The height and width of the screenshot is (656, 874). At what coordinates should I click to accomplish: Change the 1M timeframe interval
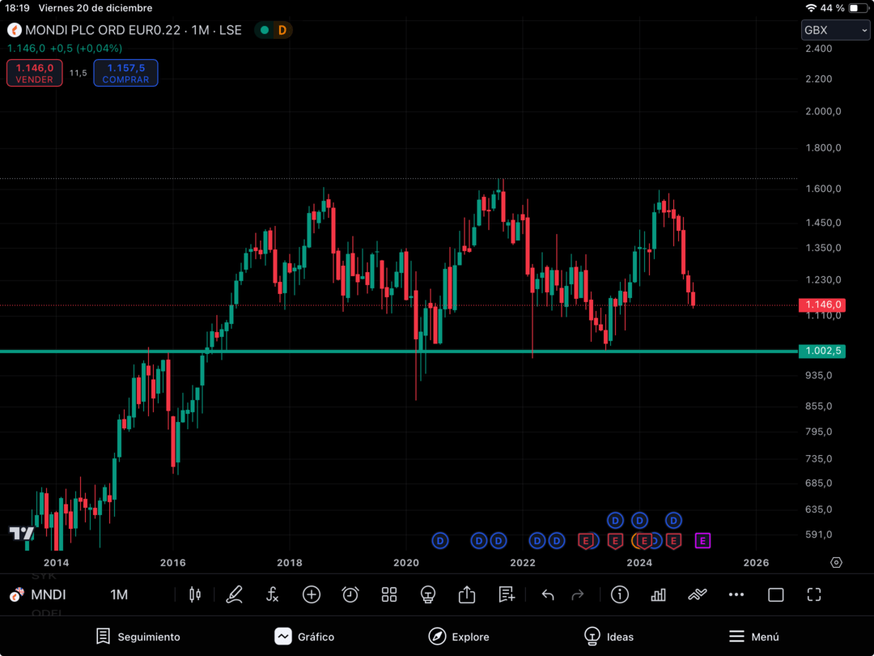point(119,594)
